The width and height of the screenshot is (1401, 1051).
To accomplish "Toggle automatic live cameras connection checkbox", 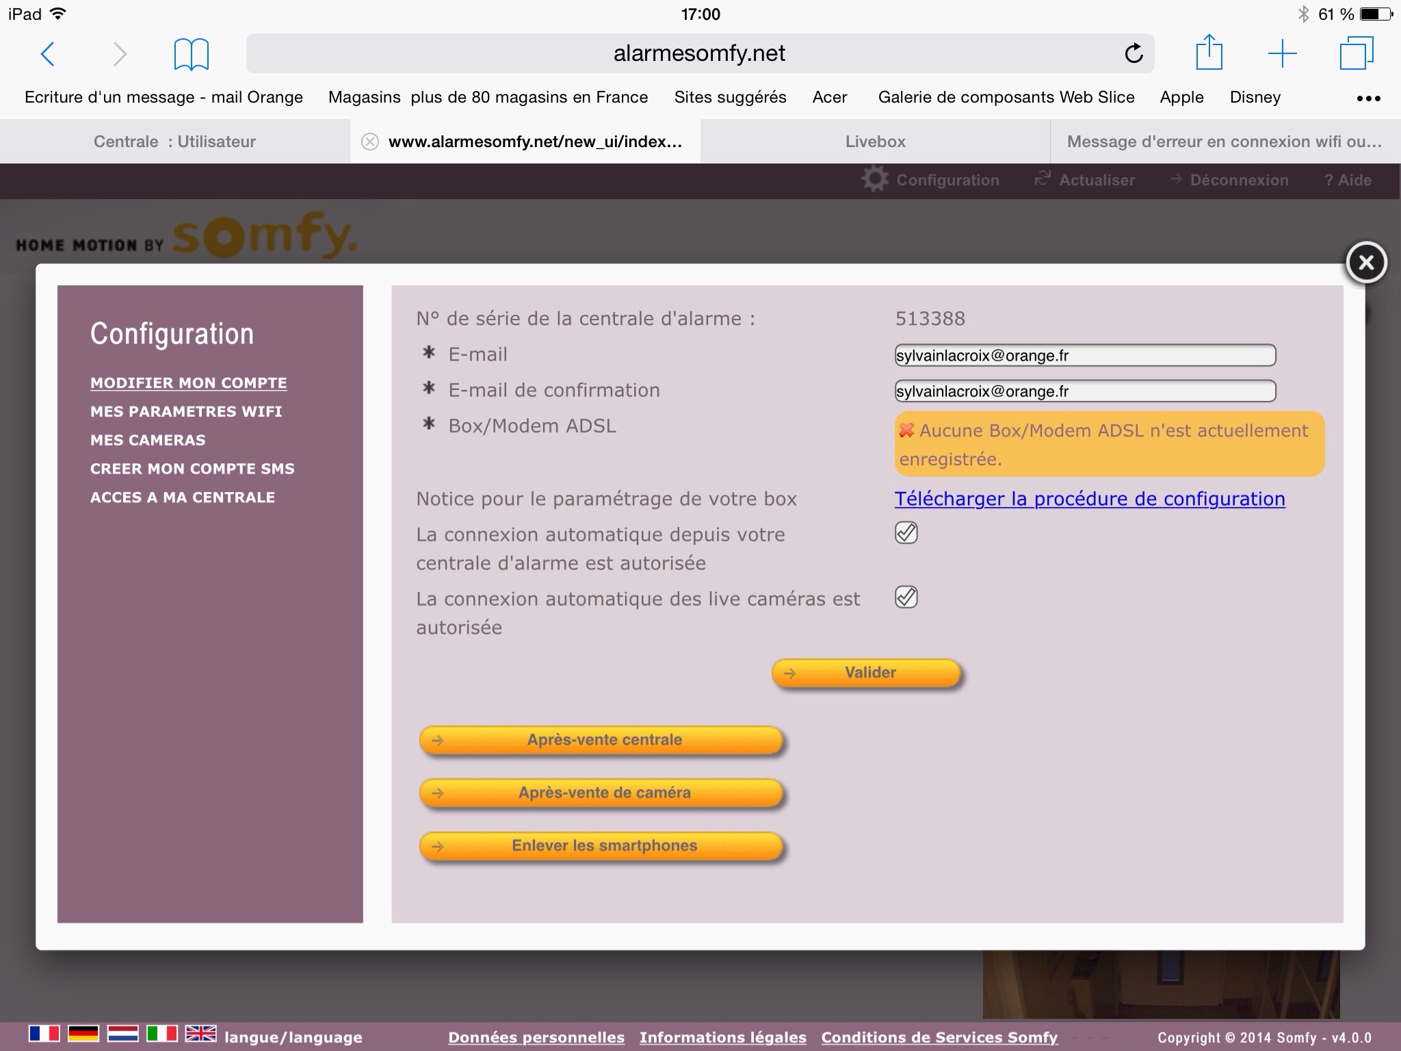I will pos(906,597).
